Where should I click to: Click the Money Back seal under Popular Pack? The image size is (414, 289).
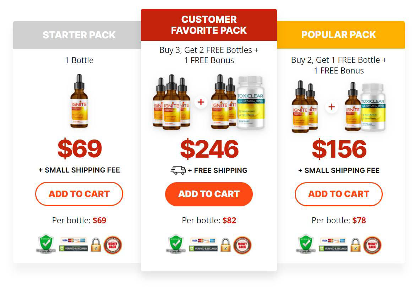372,244
